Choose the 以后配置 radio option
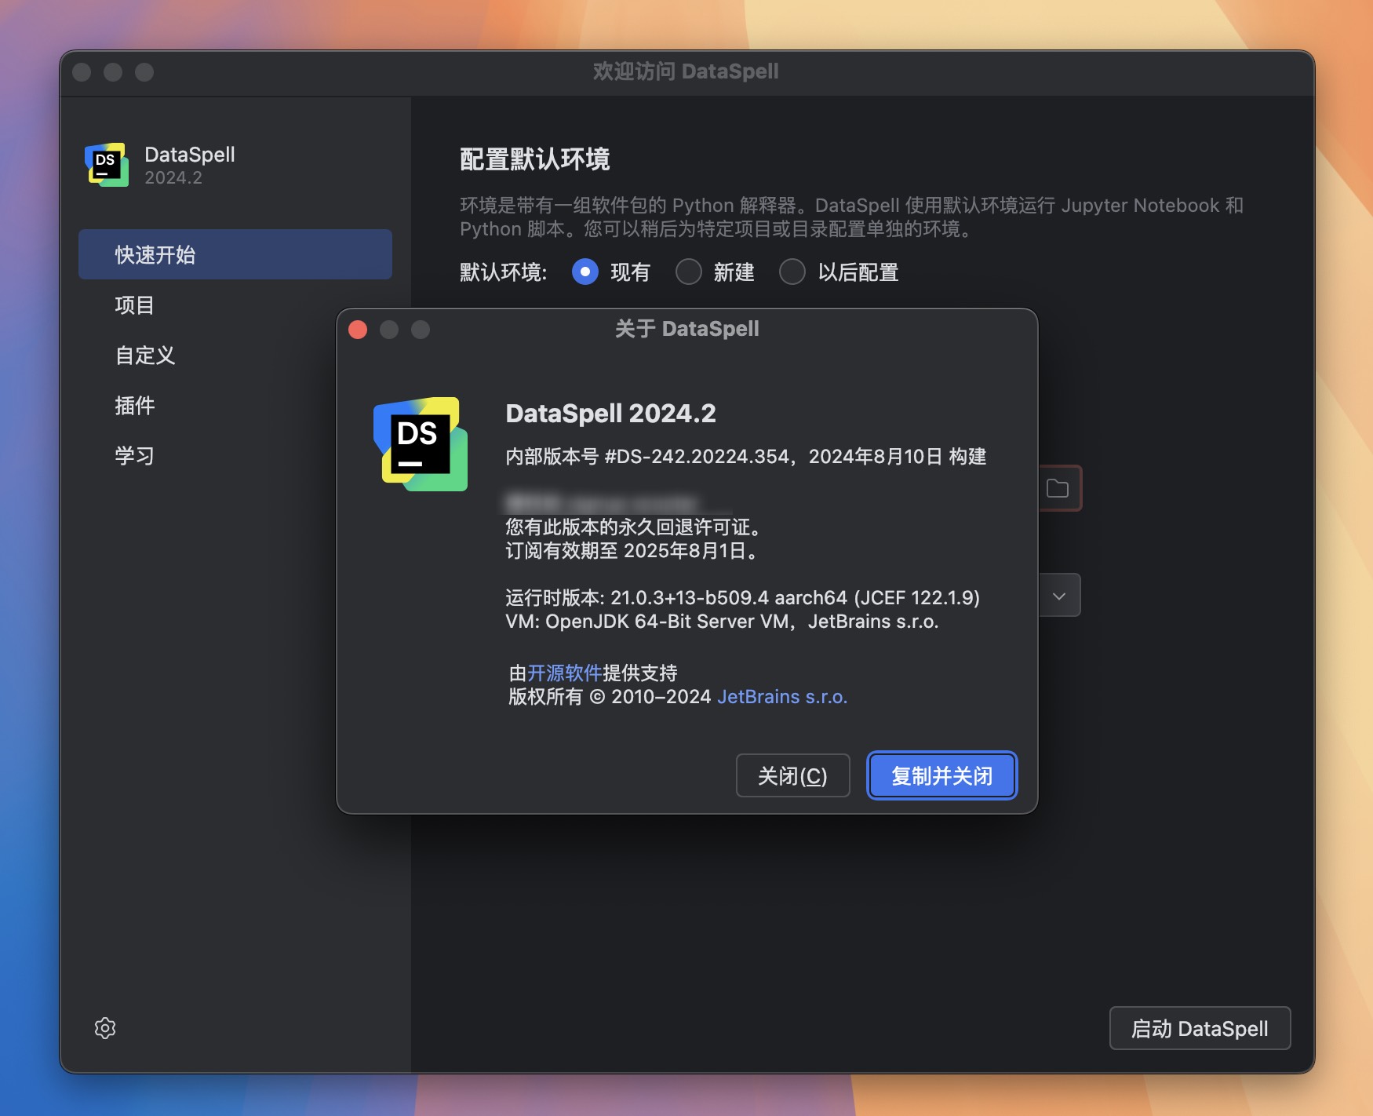The width and height of the screenshot is (1373, 1116). [792, 272]
